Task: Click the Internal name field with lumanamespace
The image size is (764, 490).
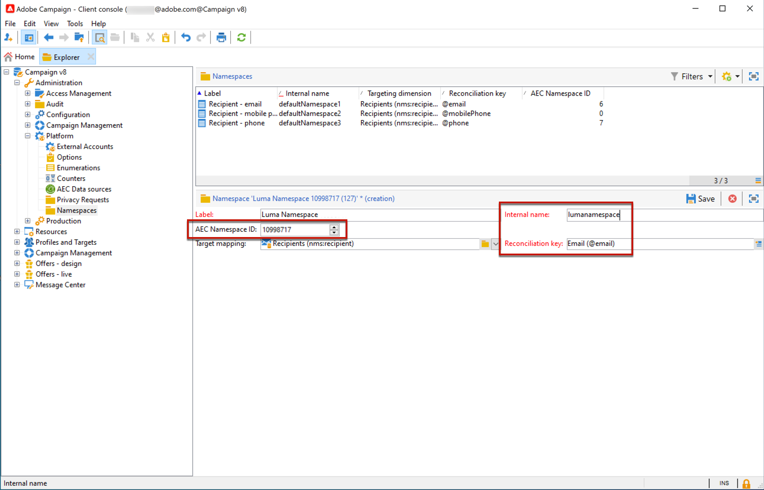Action: coord(665,215)
